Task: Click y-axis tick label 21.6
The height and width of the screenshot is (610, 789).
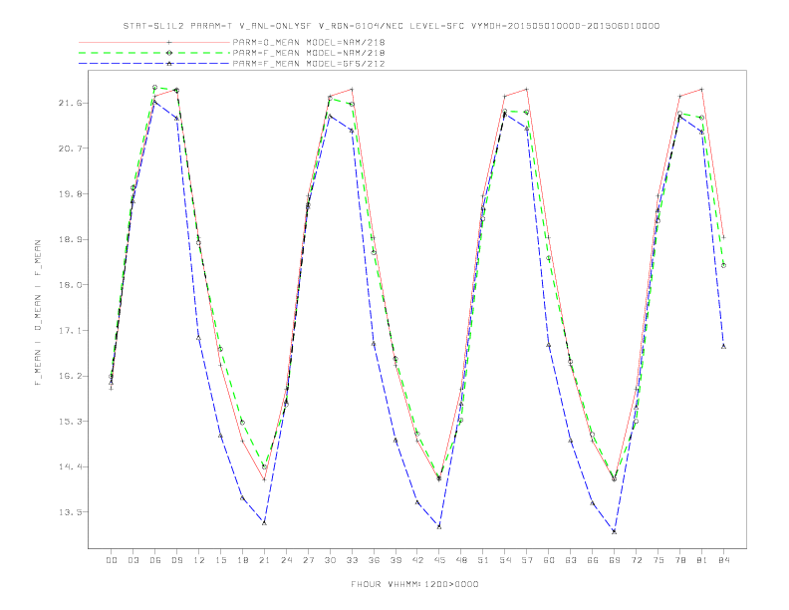Action: click(69, 103)
